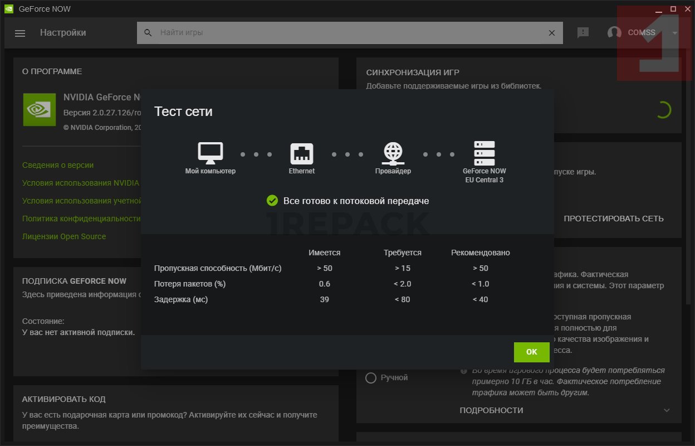
Task: Clear the search field with X icon
Action: [552, 33]
